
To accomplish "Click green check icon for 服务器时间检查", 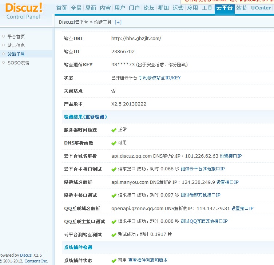I will [x=114, y=130].
